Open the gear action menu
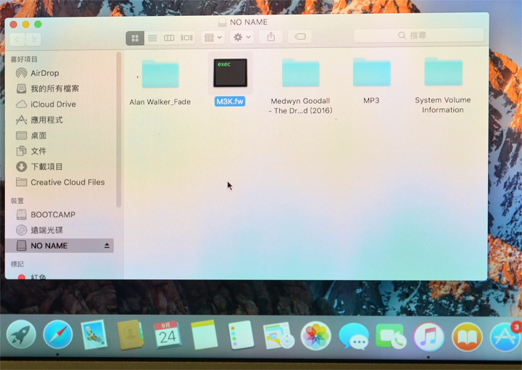This screenshot has width=522, height=370. (241, 37)
